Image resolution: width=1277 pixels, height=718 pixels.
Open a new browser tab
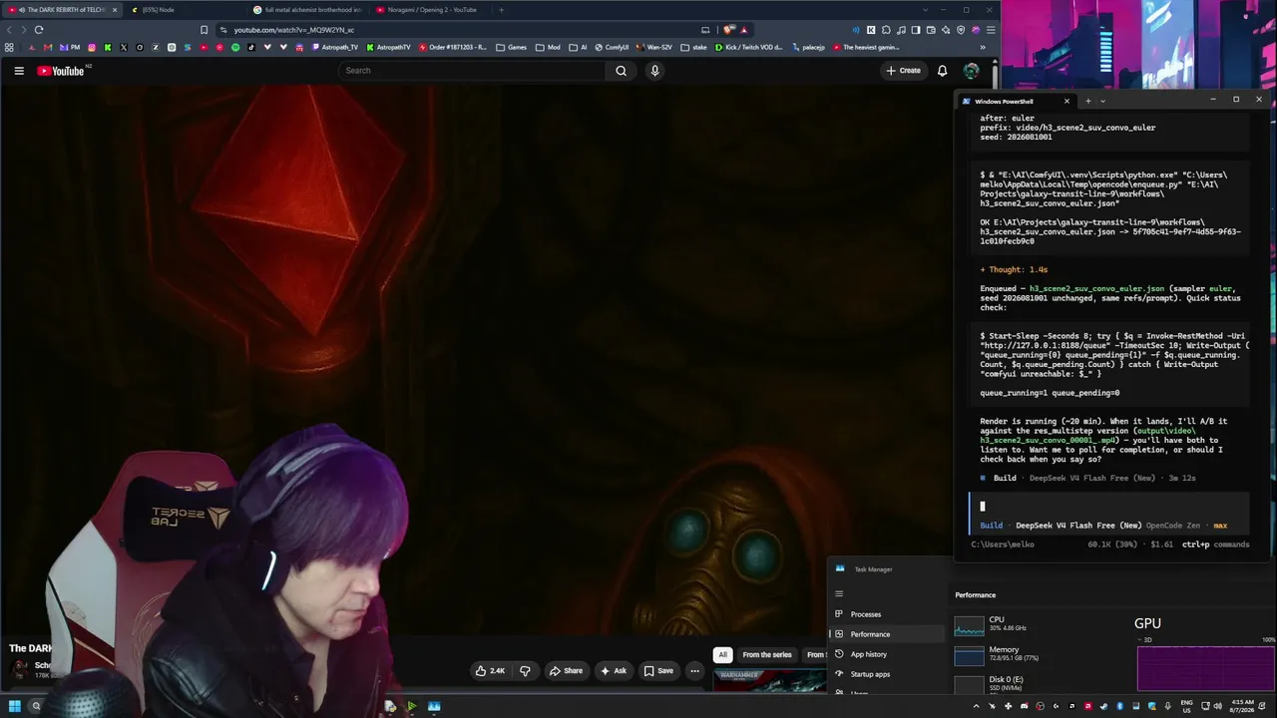point(501,10)
